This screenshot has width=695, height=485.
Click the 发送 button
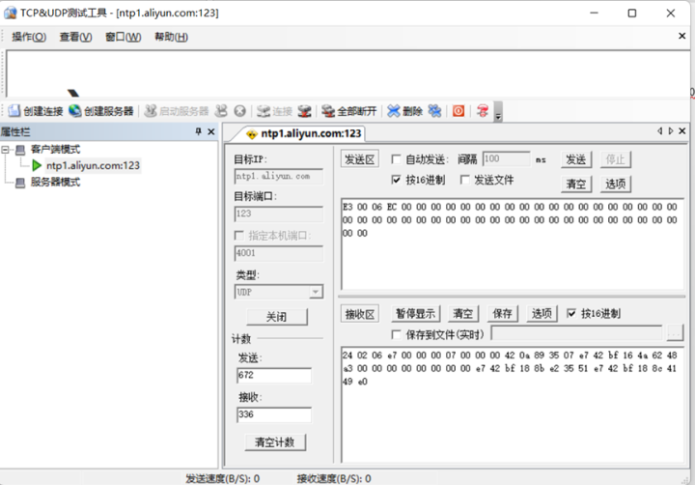576,159
